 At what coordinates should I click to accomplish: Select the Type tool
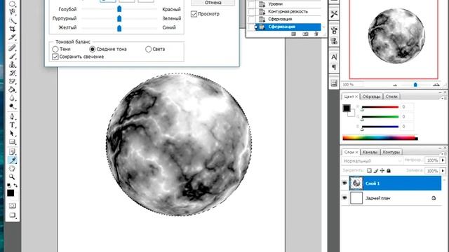pyautogui.click(x=13, y=125)
